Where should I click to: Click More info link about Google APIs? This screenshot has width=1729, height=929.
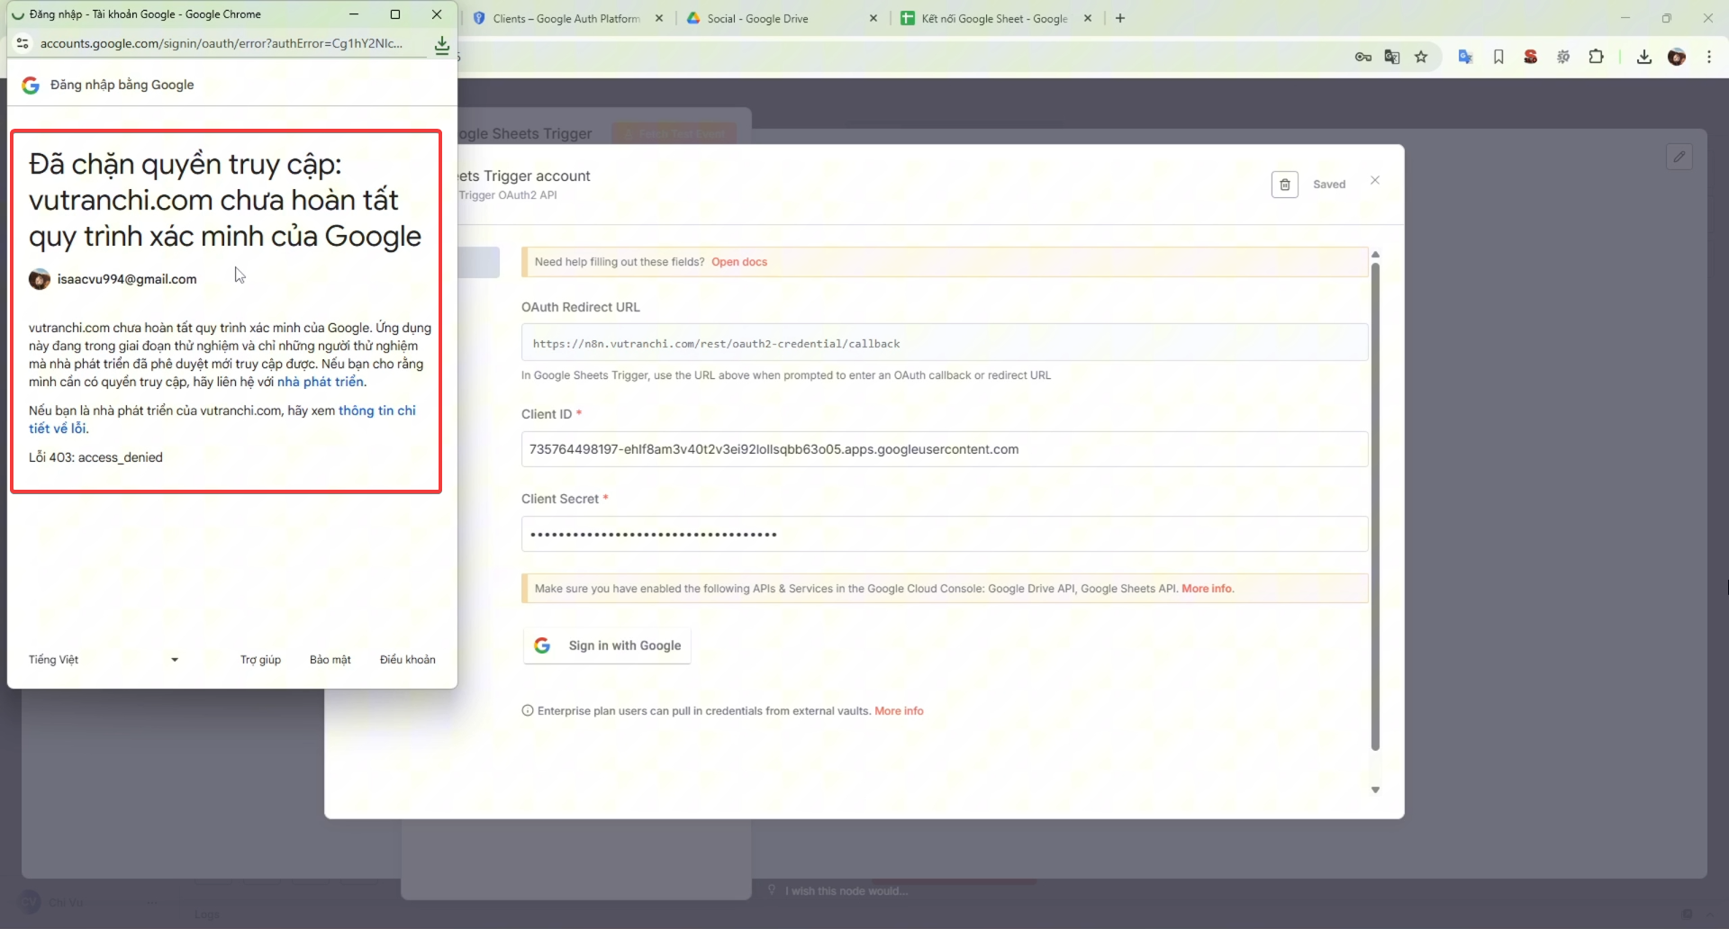pyautogui.click(x=1207, y=589)
